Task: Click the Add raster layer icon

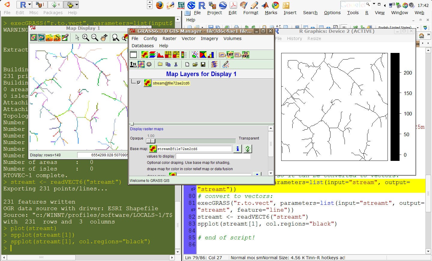Action: pyautogui.click(x=145, y=55)
